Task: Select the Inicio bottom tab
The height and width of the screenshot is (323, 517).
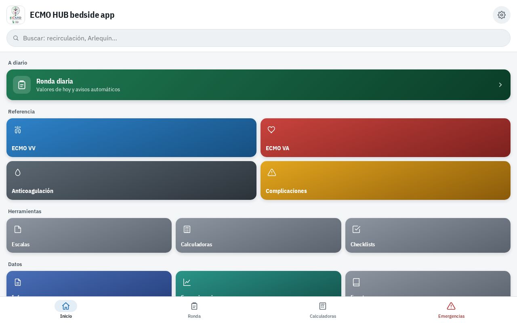Action: click(66, 310)
